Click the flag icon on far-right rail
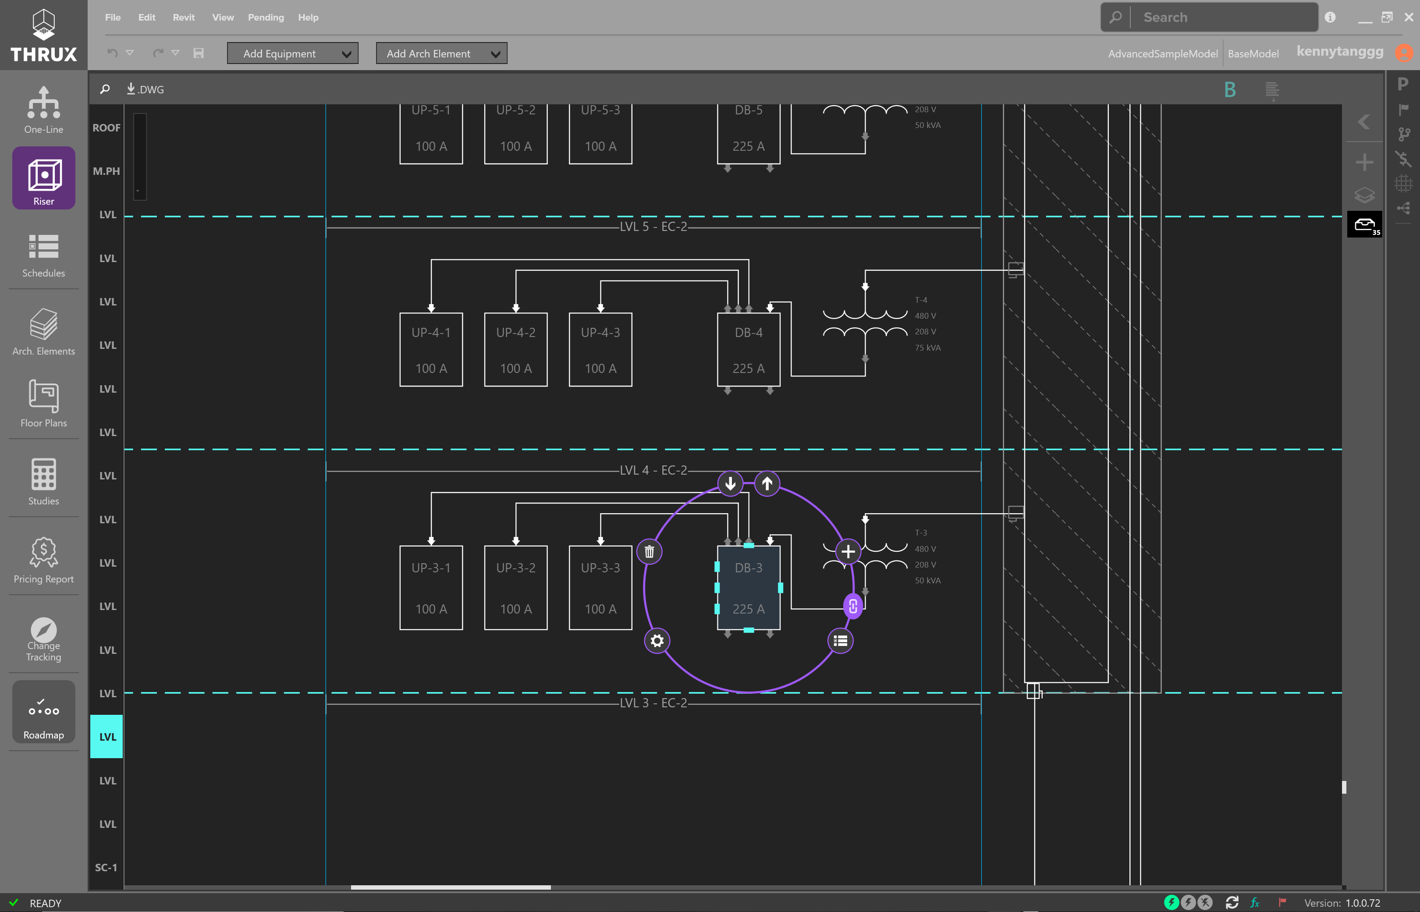 click(1403, 110)
